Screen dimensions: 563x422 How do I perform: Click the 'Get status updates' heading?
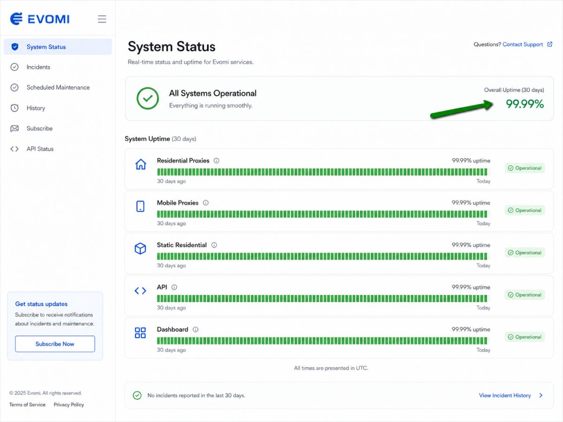tap(41, 304)
